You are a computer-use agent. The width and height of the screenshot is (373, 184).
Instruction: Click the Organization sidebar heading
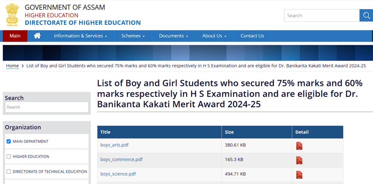[x=23, y=128]
